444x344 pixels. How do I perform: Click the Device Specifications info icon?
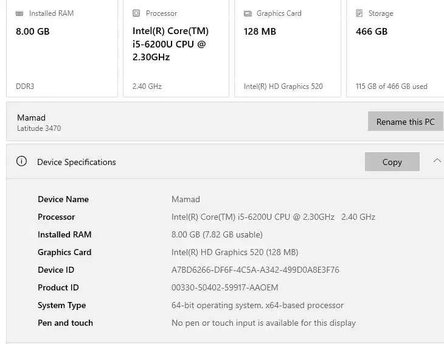pos(22,161)
